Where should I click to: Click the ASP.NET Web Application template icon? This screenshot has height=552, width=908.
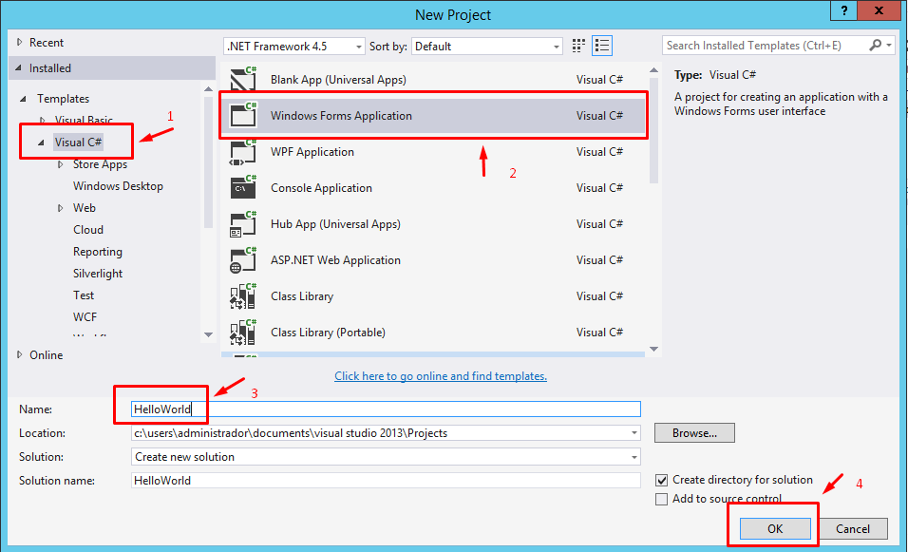click(243, 260)
